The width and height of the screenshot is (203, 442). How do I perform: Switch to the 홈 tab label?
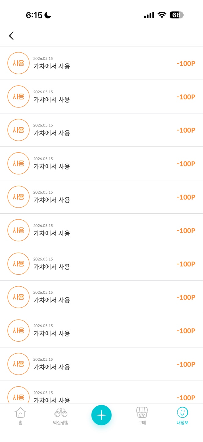pos(20,423)
